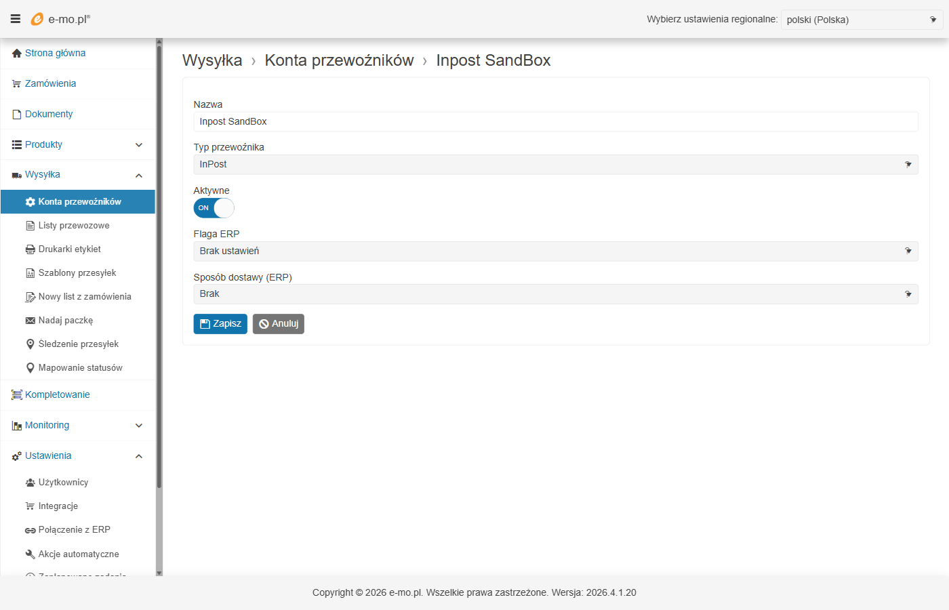Click the barcode icon for Kompletowanie
Viewport: 949px width, 610px height.
click(x=17, y=395)
